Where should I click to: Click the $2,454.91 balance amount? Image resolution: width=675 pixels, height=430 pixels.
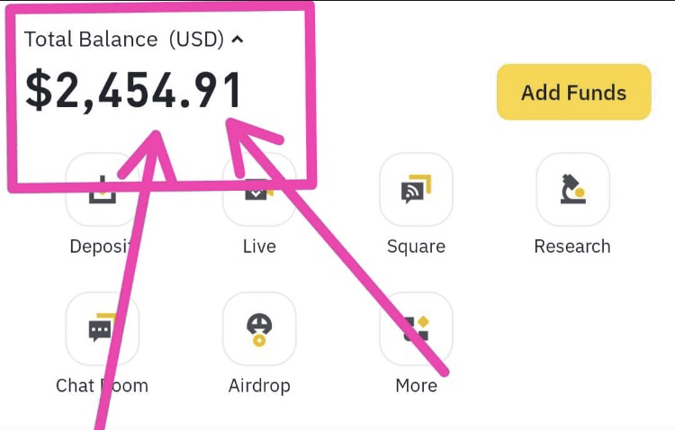point(135,91)
